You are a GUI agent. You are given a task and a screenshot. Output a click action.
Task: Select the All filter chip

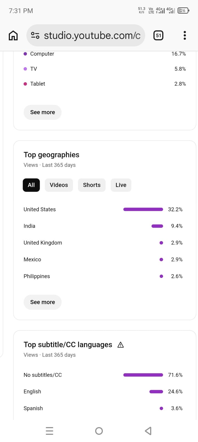click(31, 185)
